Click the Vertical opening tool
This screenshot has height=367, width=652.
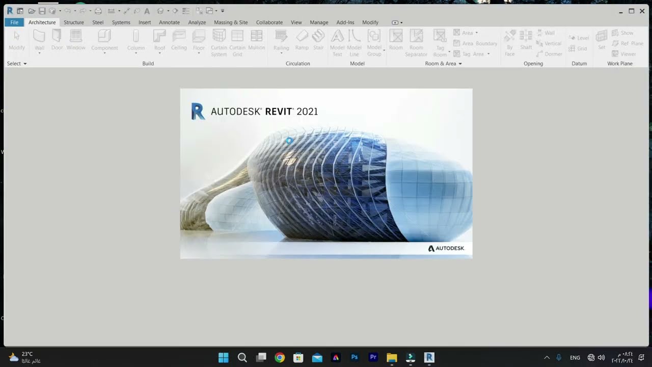point(549,43)
